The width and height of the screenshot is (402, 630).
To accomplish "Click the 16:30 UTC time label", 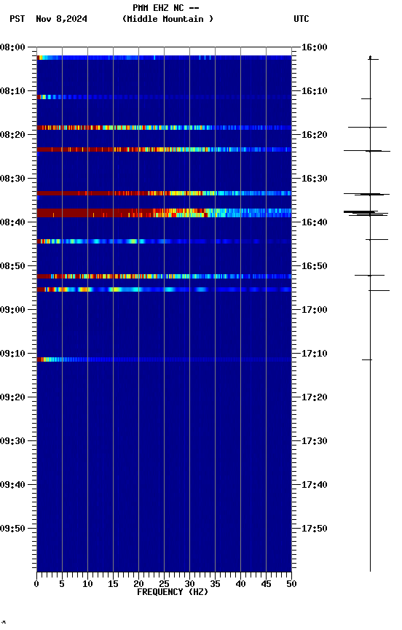I will point(314,179).
